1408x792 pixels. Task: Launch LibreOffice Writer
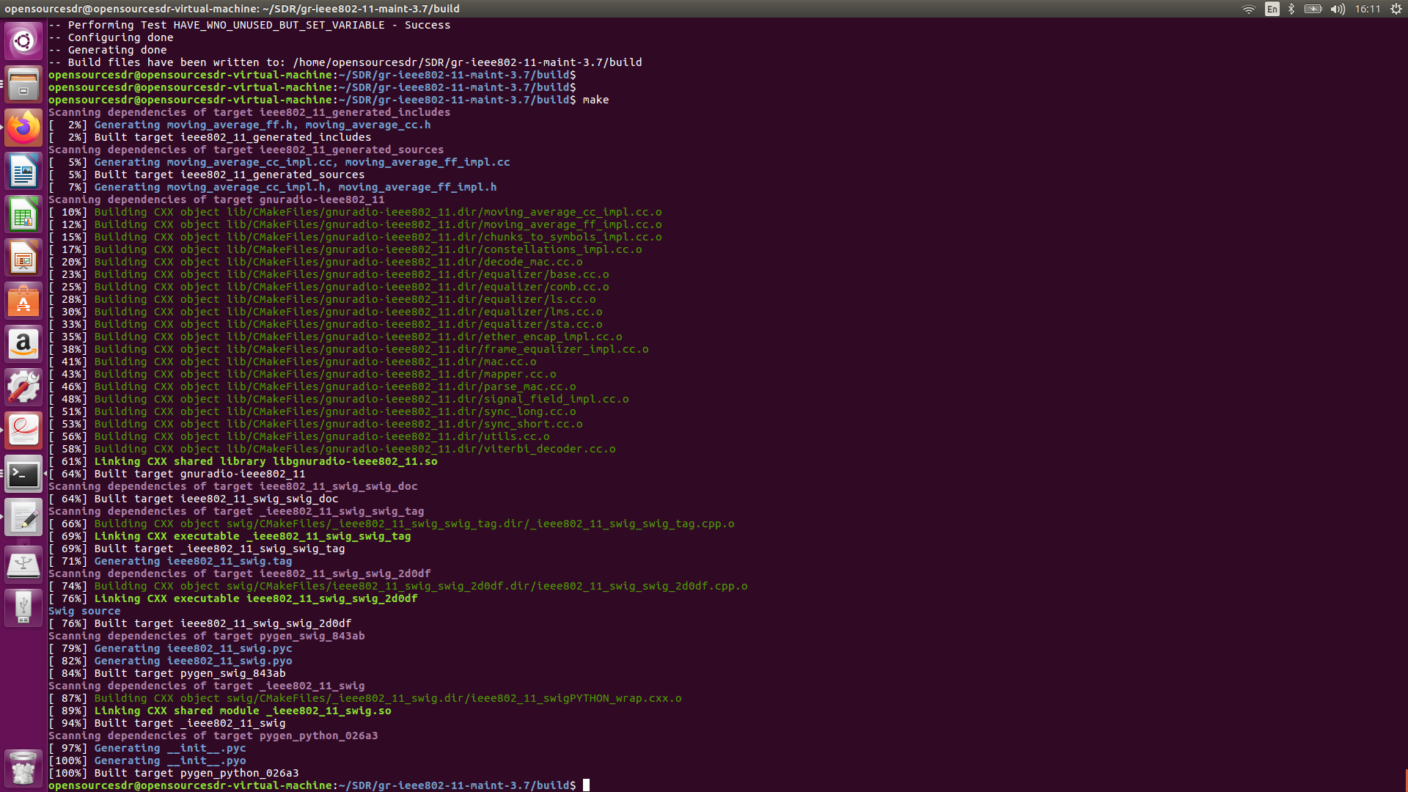(23, 170)
